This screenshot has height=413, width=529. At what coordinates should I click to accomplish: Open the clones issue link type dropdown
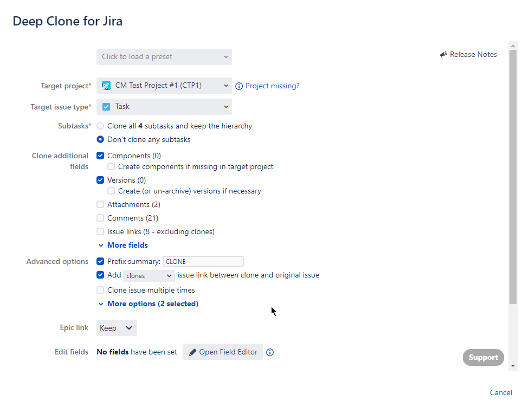click(x=148, y=275)
